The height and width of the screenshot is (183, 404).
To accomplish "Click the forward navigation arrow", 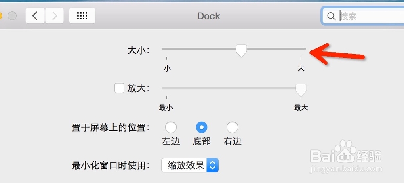I will [x=54, y=16].
